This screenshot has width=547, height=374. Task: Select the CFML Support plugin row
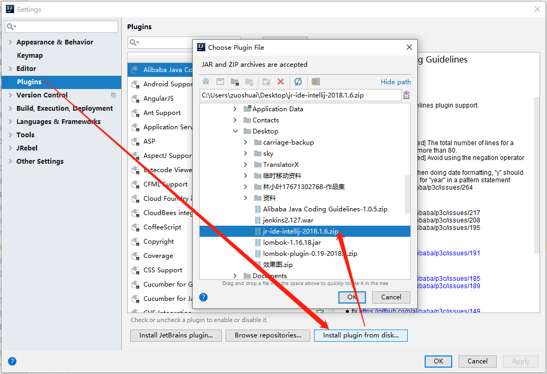[160, 184]
